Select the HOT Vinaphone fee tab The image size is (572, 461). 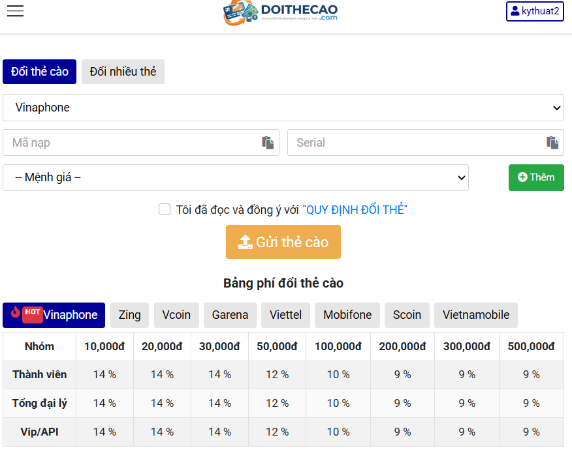pyautogui.click(x=54, y=315)
